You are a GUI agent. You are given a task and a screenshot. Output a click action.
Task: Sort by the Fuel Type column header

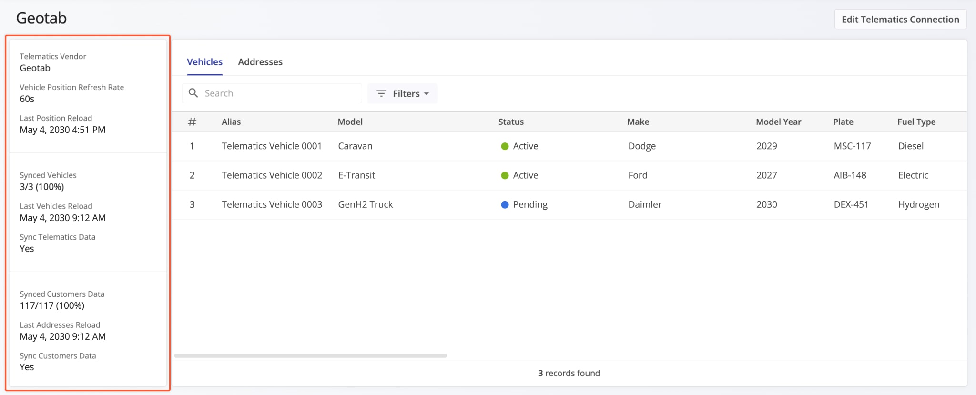coord(916,122)
